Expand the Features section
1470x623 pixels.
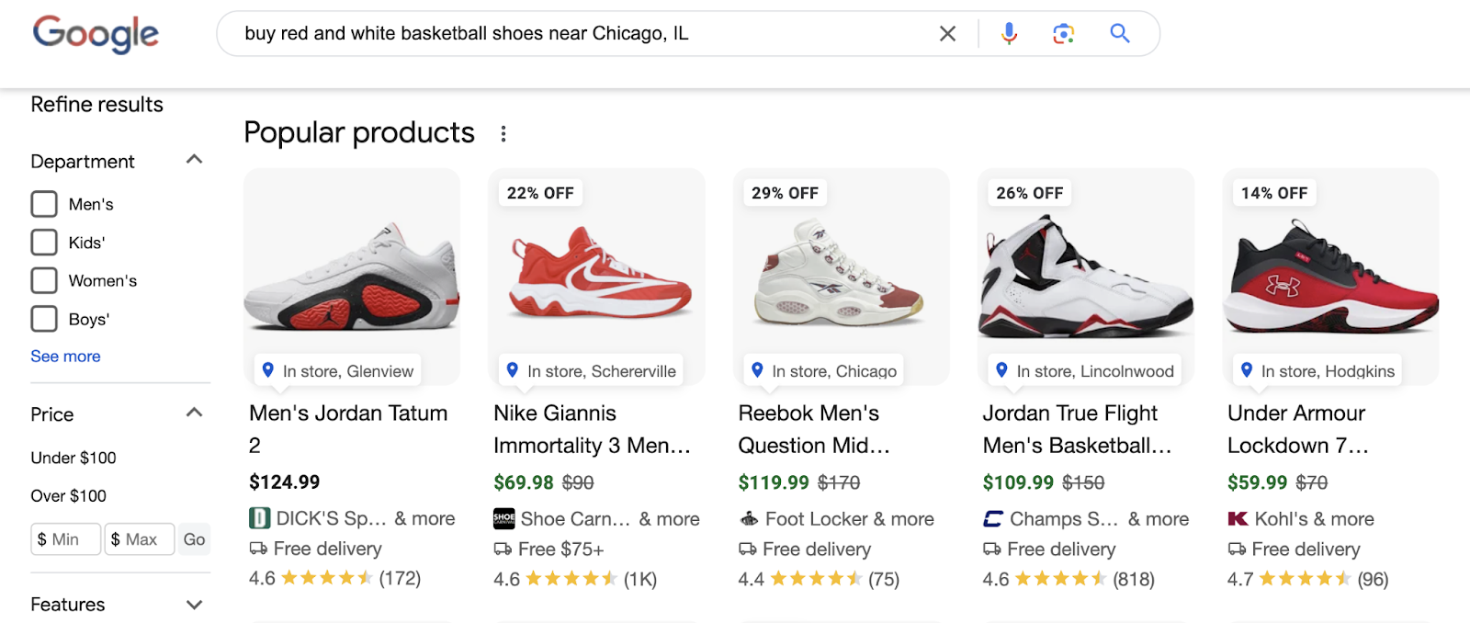(x=194, y=604)
